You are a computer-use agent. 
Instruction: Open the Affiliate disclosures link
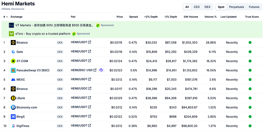click(x=13, y=9)
